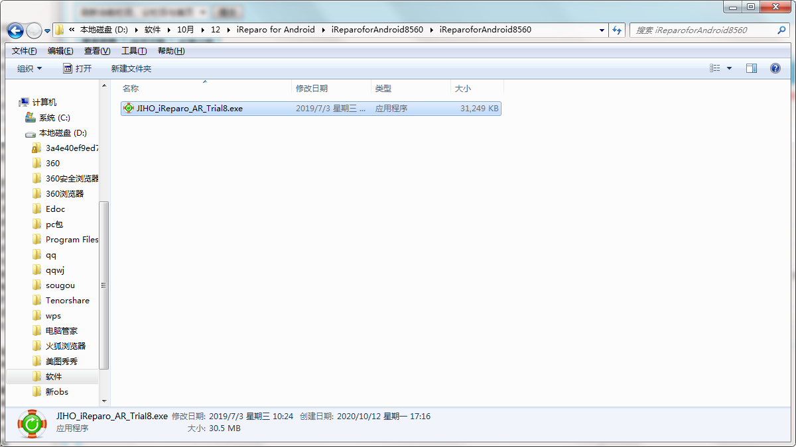Screen dimensions: 796x447
Task: Open the 工具(T) menu
Action: coord(134,51)
